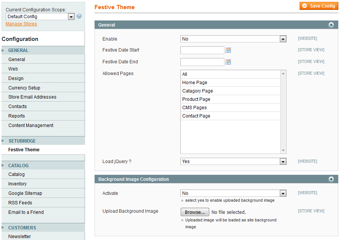
Task: Open the Design configuration menu item
Action: (x=16, y=78)
